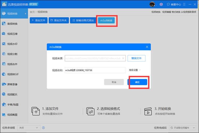Click 取消 in the dialog
This screenshot has width=199, height=133.
tap(114, 82)
